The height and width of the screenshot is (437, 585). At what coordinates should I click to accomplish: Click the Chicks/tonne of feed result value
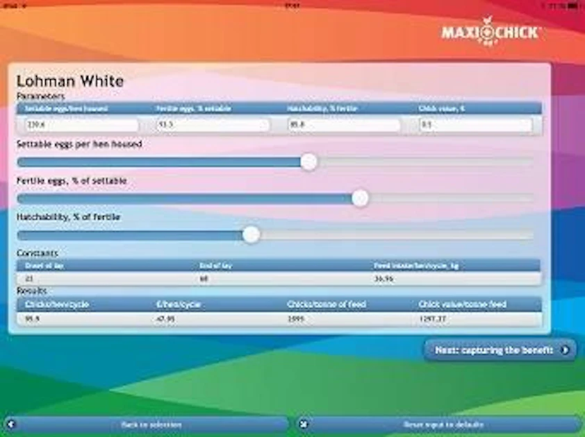(x=296, y=319)
